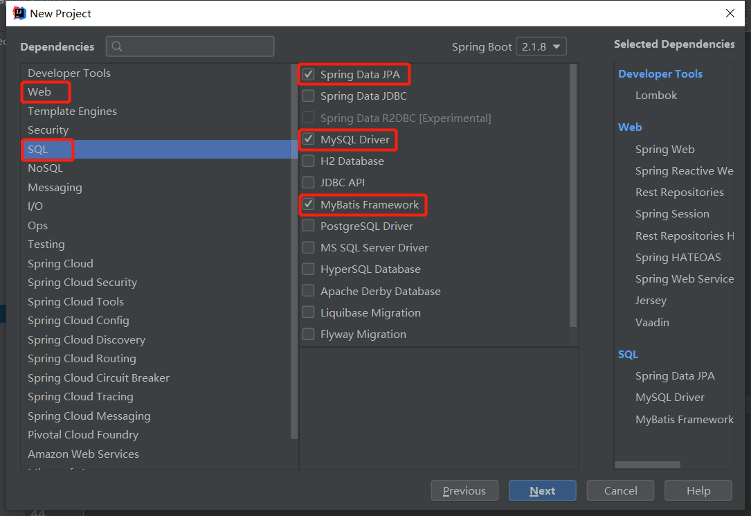This screenshot has height=516, width=751.
Task: Click the Cancel button
Action: (x=620, y=490)
